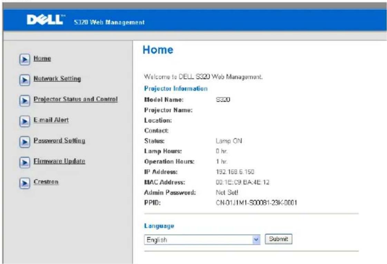Open the Password Setting page
387x264 pixels.
(59, 140)
